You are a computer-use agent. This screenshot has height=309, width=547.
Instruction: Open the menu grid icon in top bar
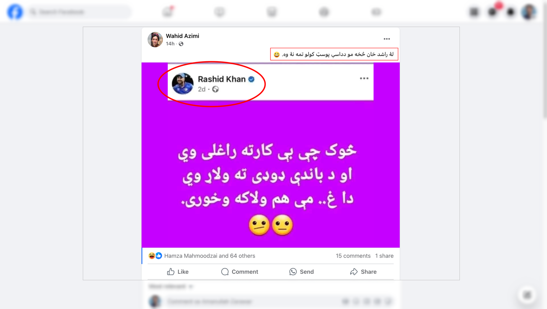[474, 12]
